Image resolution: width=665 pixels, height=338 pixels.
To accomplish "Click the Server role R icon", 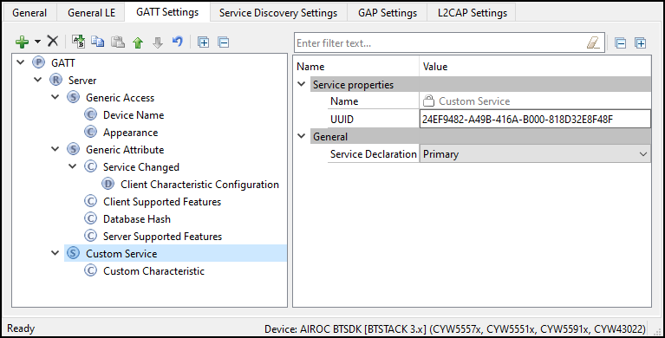I will coord(56,80).
